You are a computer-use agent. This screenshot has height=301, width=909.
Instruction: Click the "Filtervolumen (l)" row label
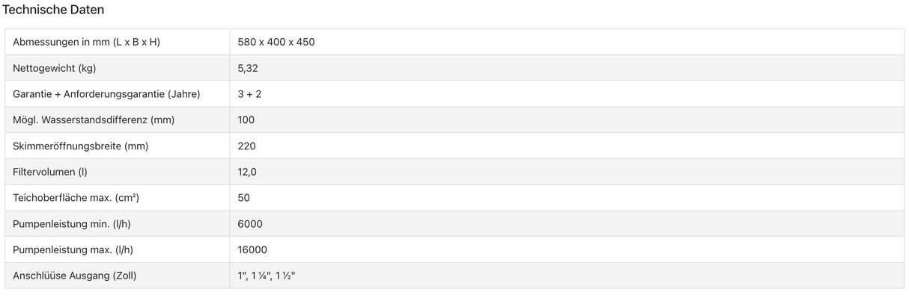(x=50, y=172)
